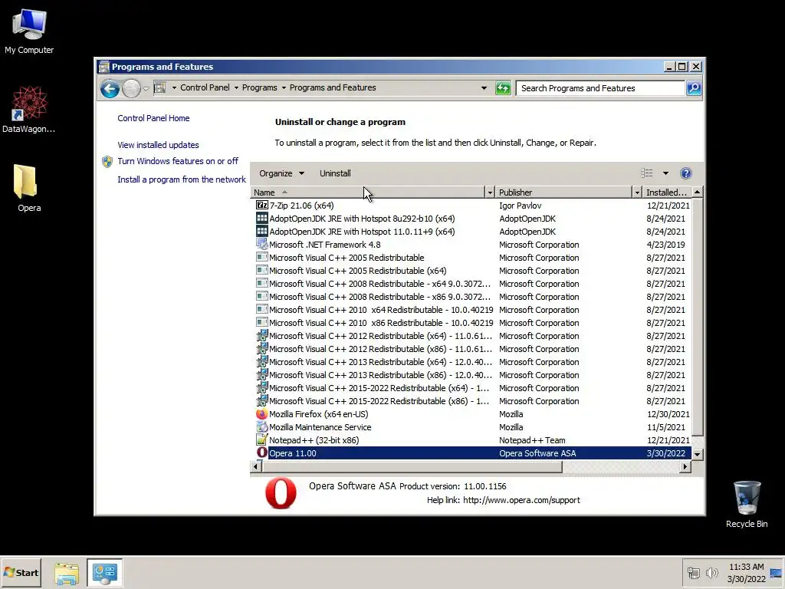This screenshot has width=785, height=589.
Task: Click the Notepad++ icon in list
Action: (x=262, y=440)
